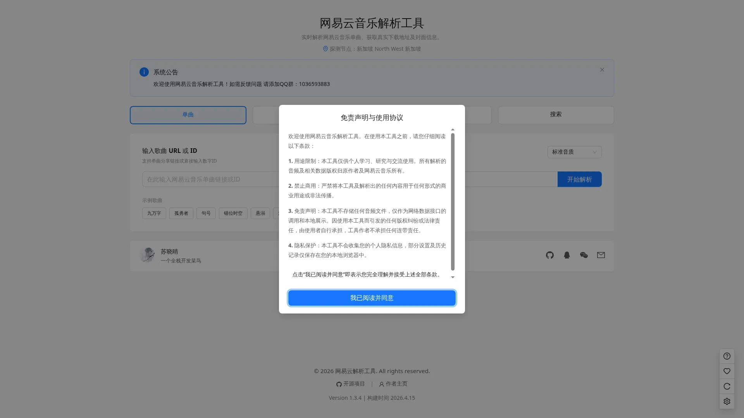Image resolution: width=744 pixels, height=418 pixels.
Task: Switch to the 搜索 tab
Action: (x=556, y=115)
